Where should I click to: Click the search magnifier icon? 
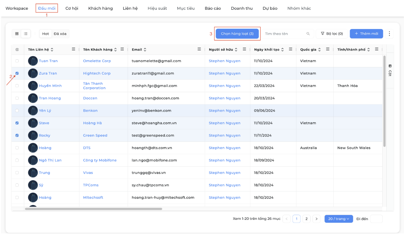308,34
